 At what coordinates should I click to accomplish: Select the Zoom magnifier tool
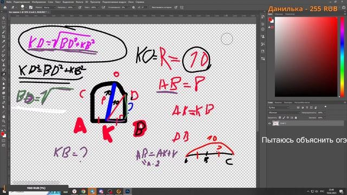(4, 121)
